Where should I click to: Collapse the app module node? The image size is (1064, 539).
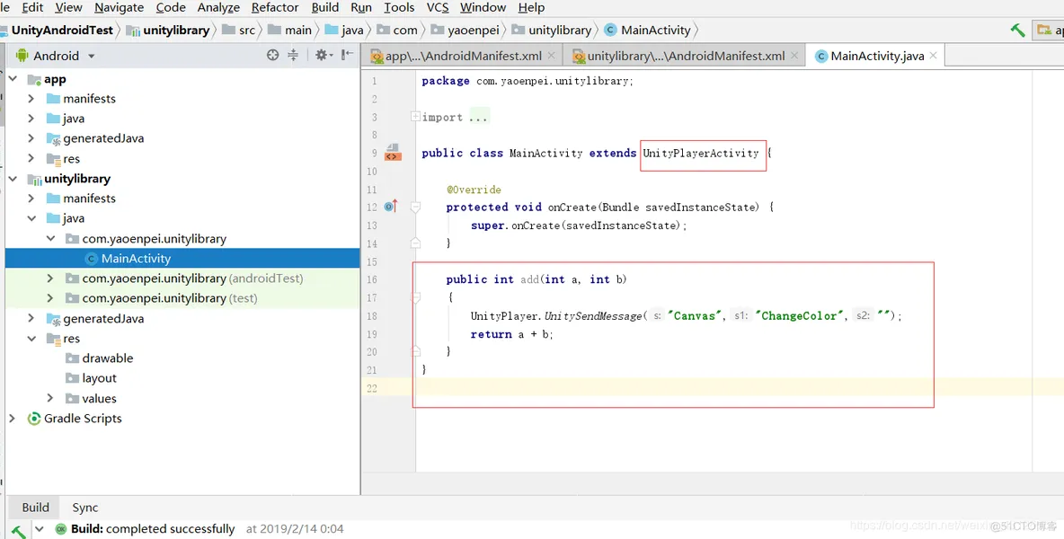(13, 79)
